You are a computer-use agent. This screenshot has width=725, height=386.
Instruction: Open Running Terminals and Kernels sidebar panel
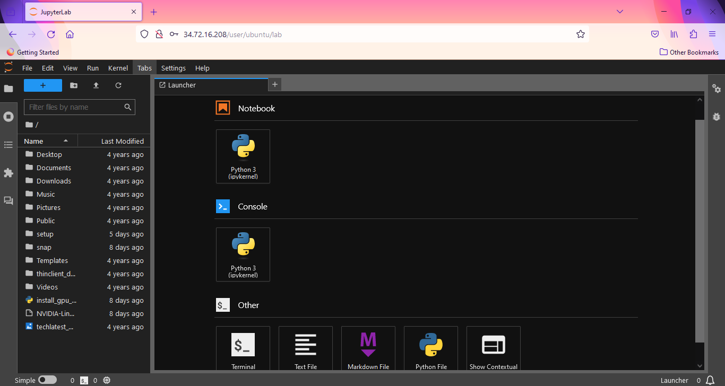point(8,117)
